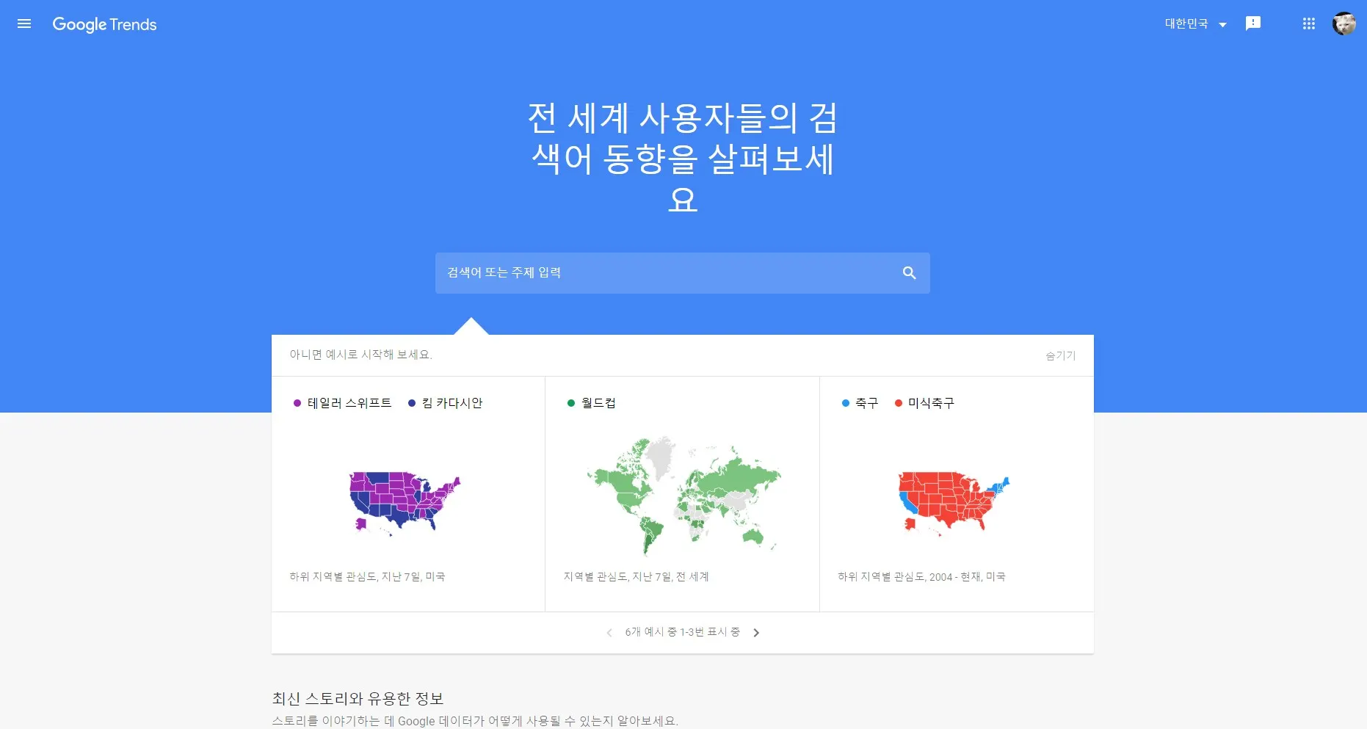The width and height of the screenshot is (1367, 729).
Task: Click the 월드컵 label
Action: [x=598, y=403]
